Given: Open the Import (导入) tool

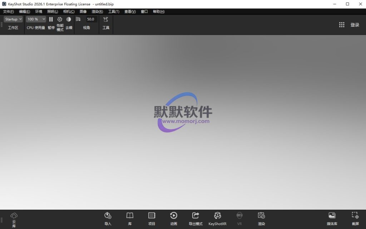Looking at the screenshot, I should (108, 218).
